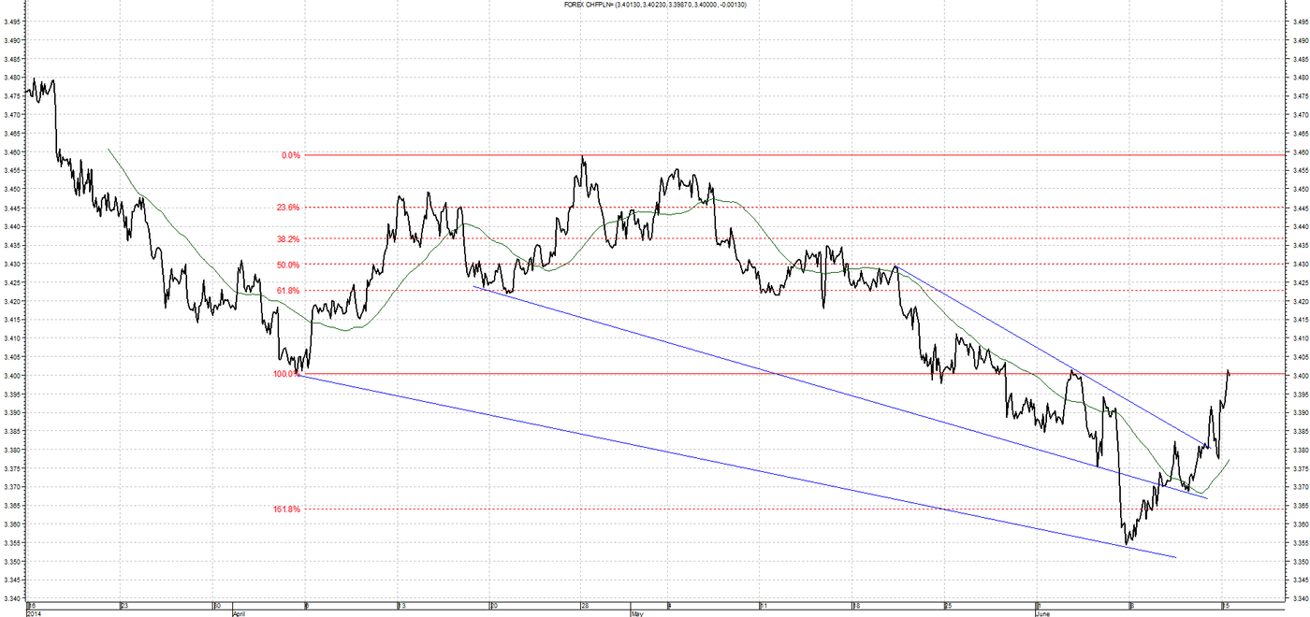Click the 161.8% Fibonacci extension label
This screenshot has width=1310, height=617.
[286, 509]
